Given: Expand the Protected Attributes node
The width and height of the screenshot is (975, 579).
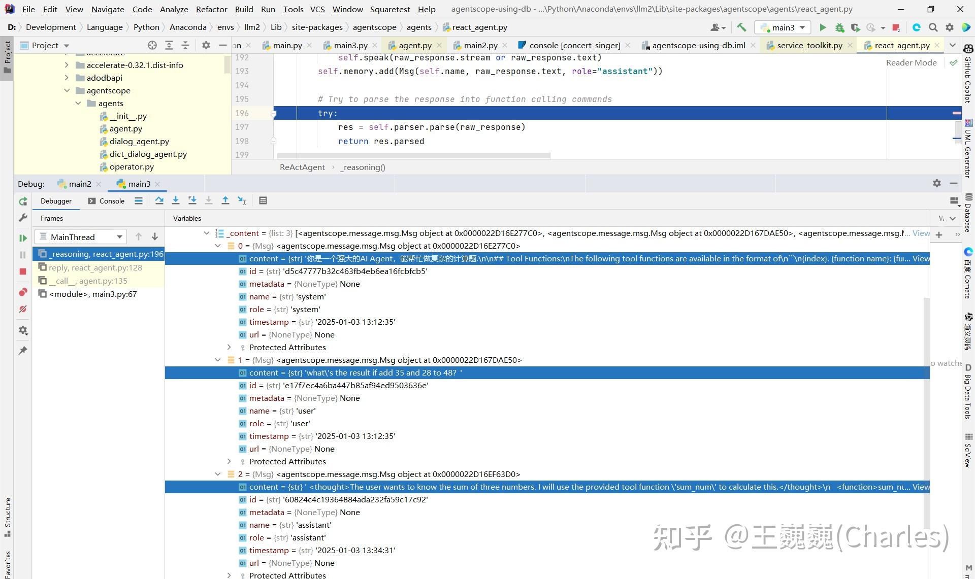Looking at the screenshot, I should pyautogui.click(x=229, y=347).
